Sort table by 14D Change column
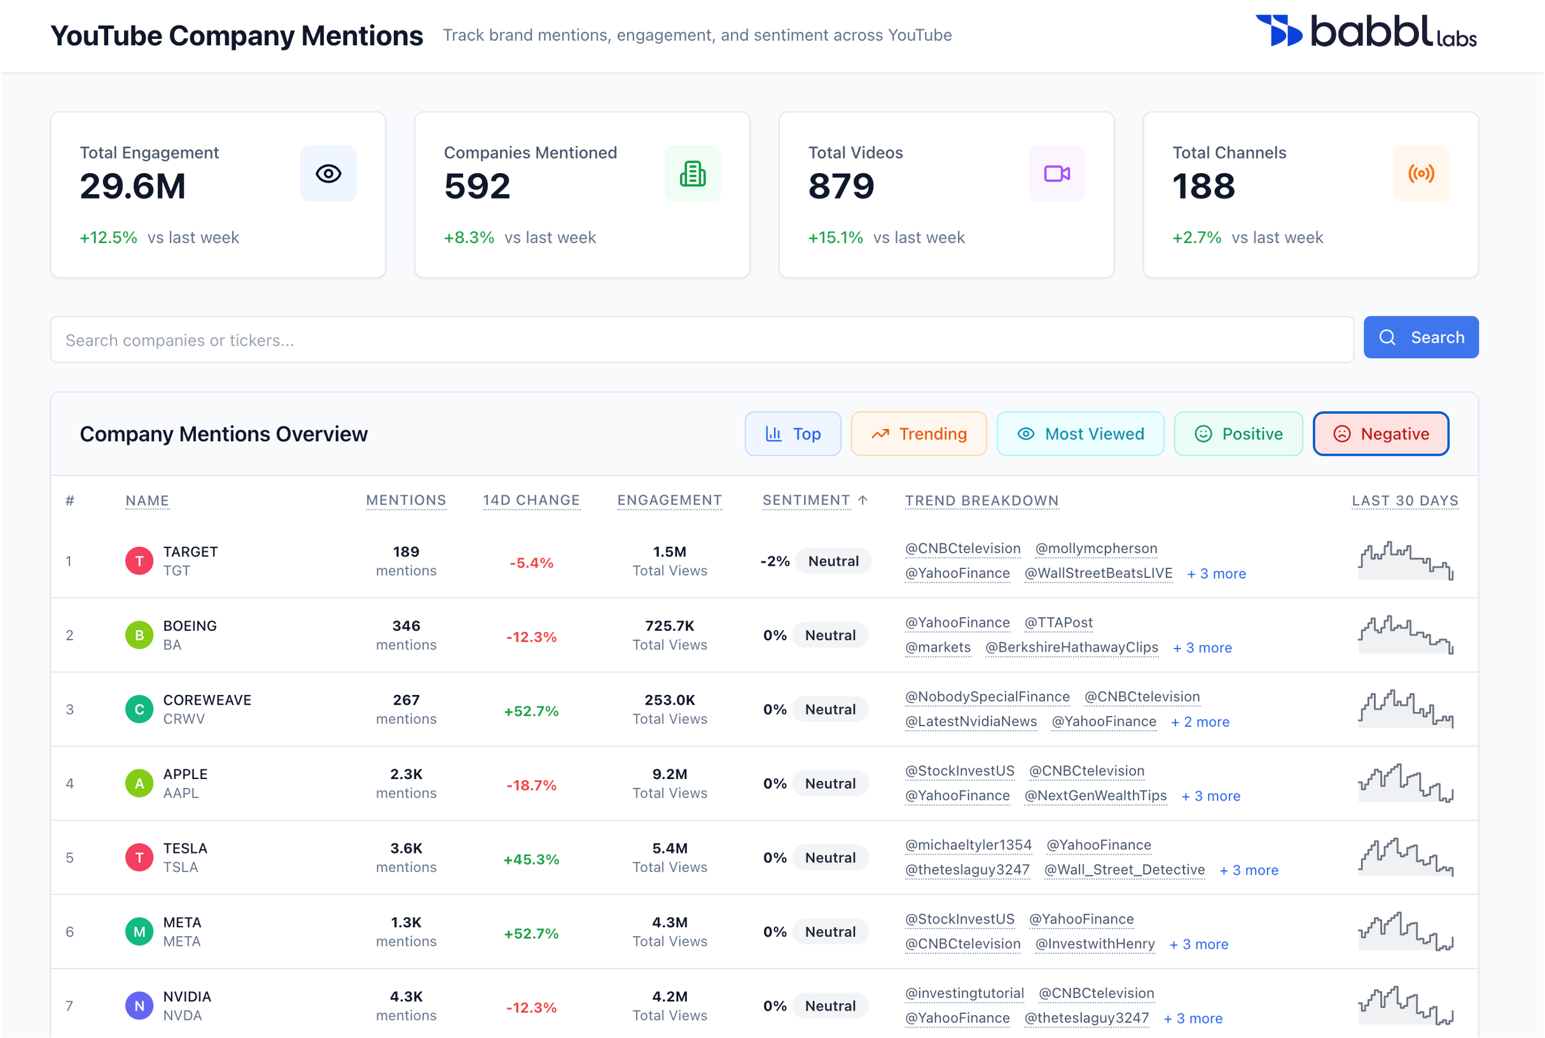Screen dimensions: 1545x1038 [530, 500]
